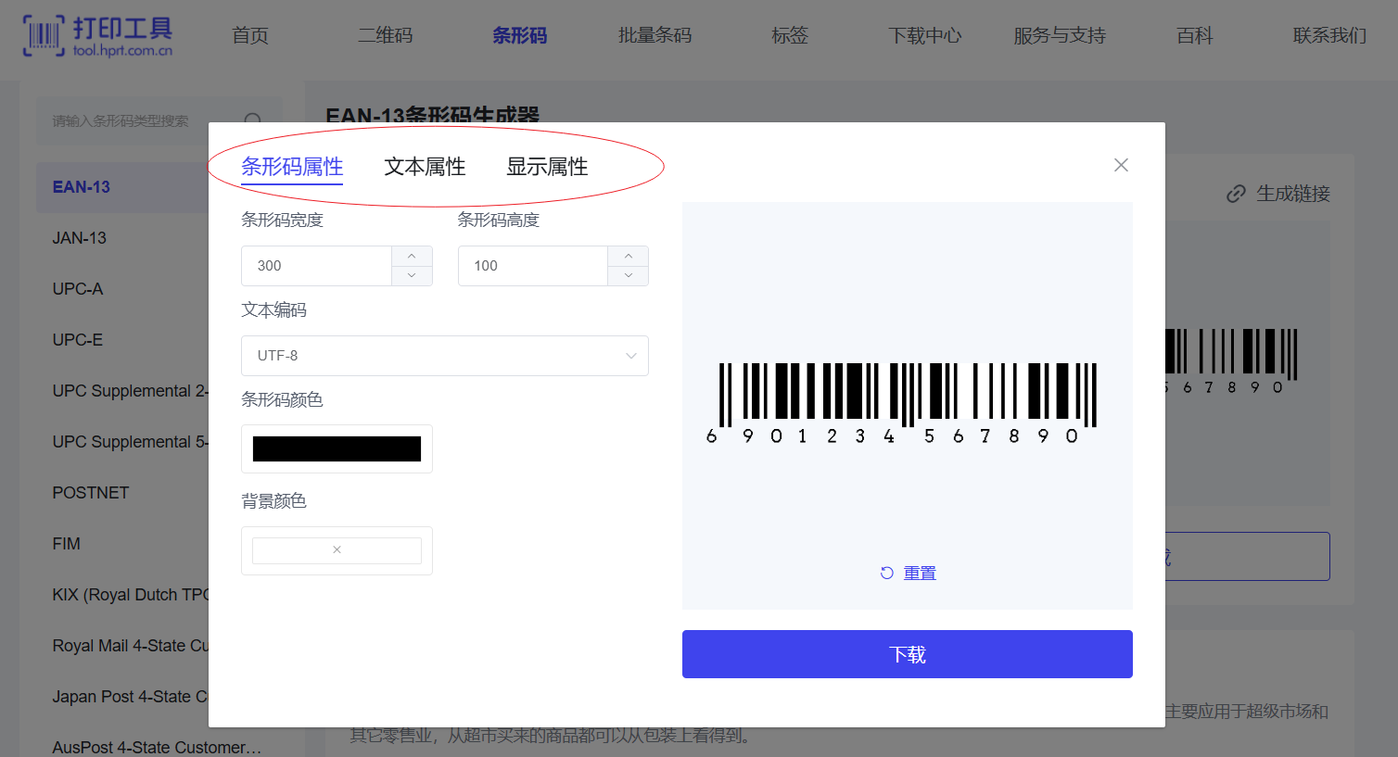Open 二维码 in top navigation
1398x757 pixels.
tap(386, 36)
